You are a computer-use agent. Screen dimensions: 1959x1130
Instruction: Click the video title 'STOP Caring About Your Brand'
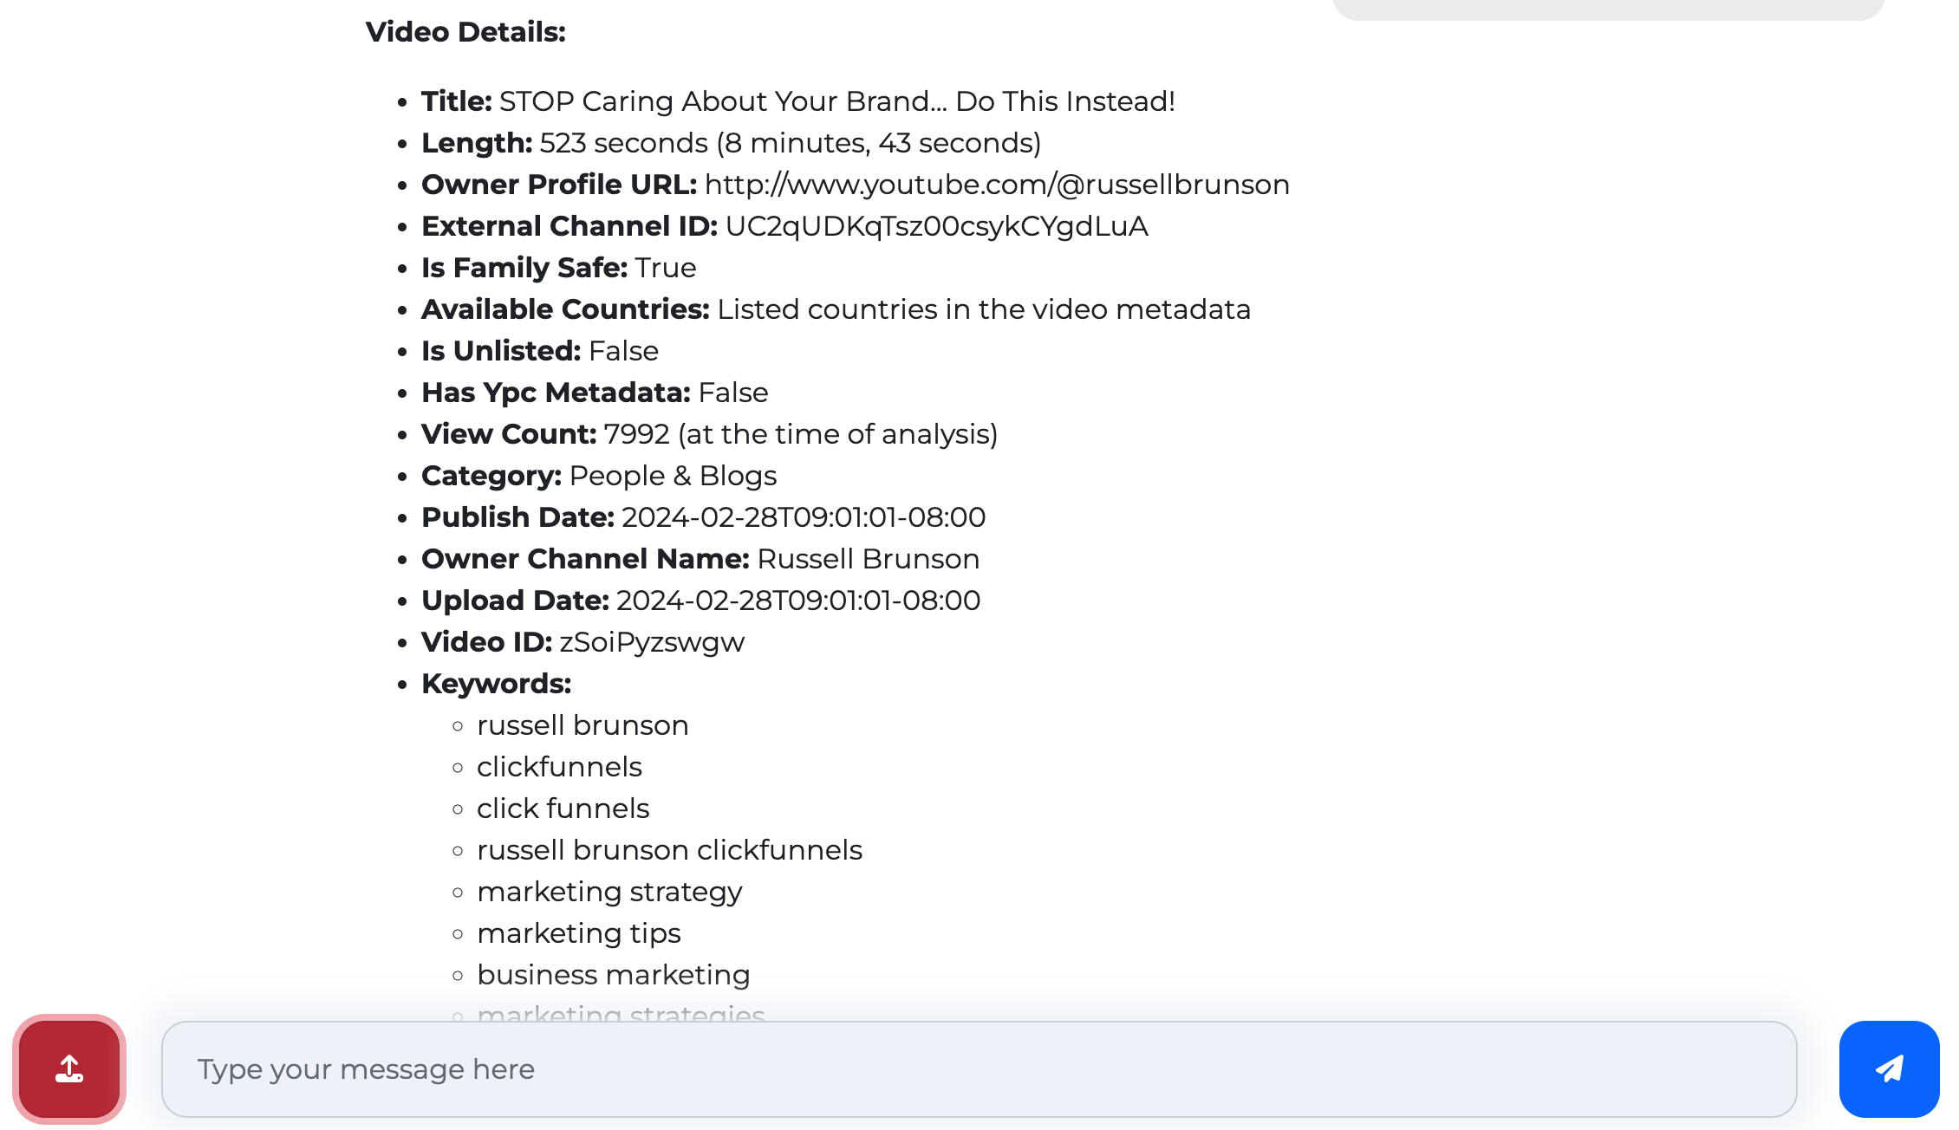tap(836, 101)
